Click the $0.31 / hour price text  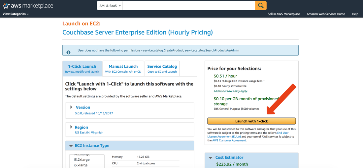225,76
